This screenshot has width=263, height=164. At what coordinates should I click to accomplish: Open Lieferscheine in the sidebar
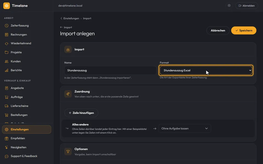[27, 106]
